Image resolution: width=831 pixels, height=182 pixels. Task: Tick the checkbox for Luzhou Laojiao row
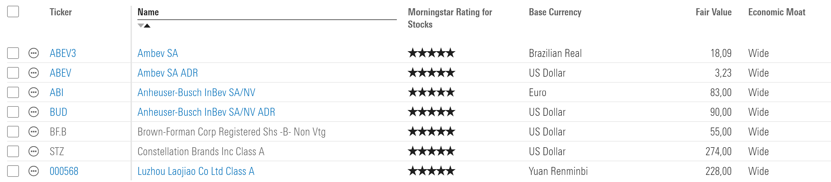pos(13,171)
